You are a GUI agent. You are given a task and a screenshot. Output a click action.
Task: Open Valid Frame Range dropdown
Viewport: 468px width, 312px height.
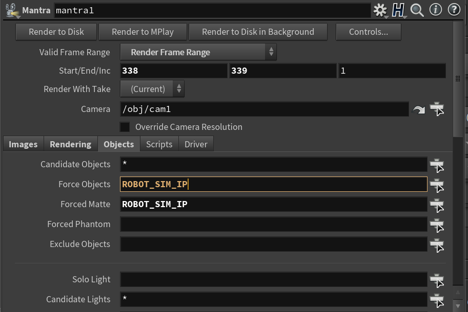click(198, 52)
